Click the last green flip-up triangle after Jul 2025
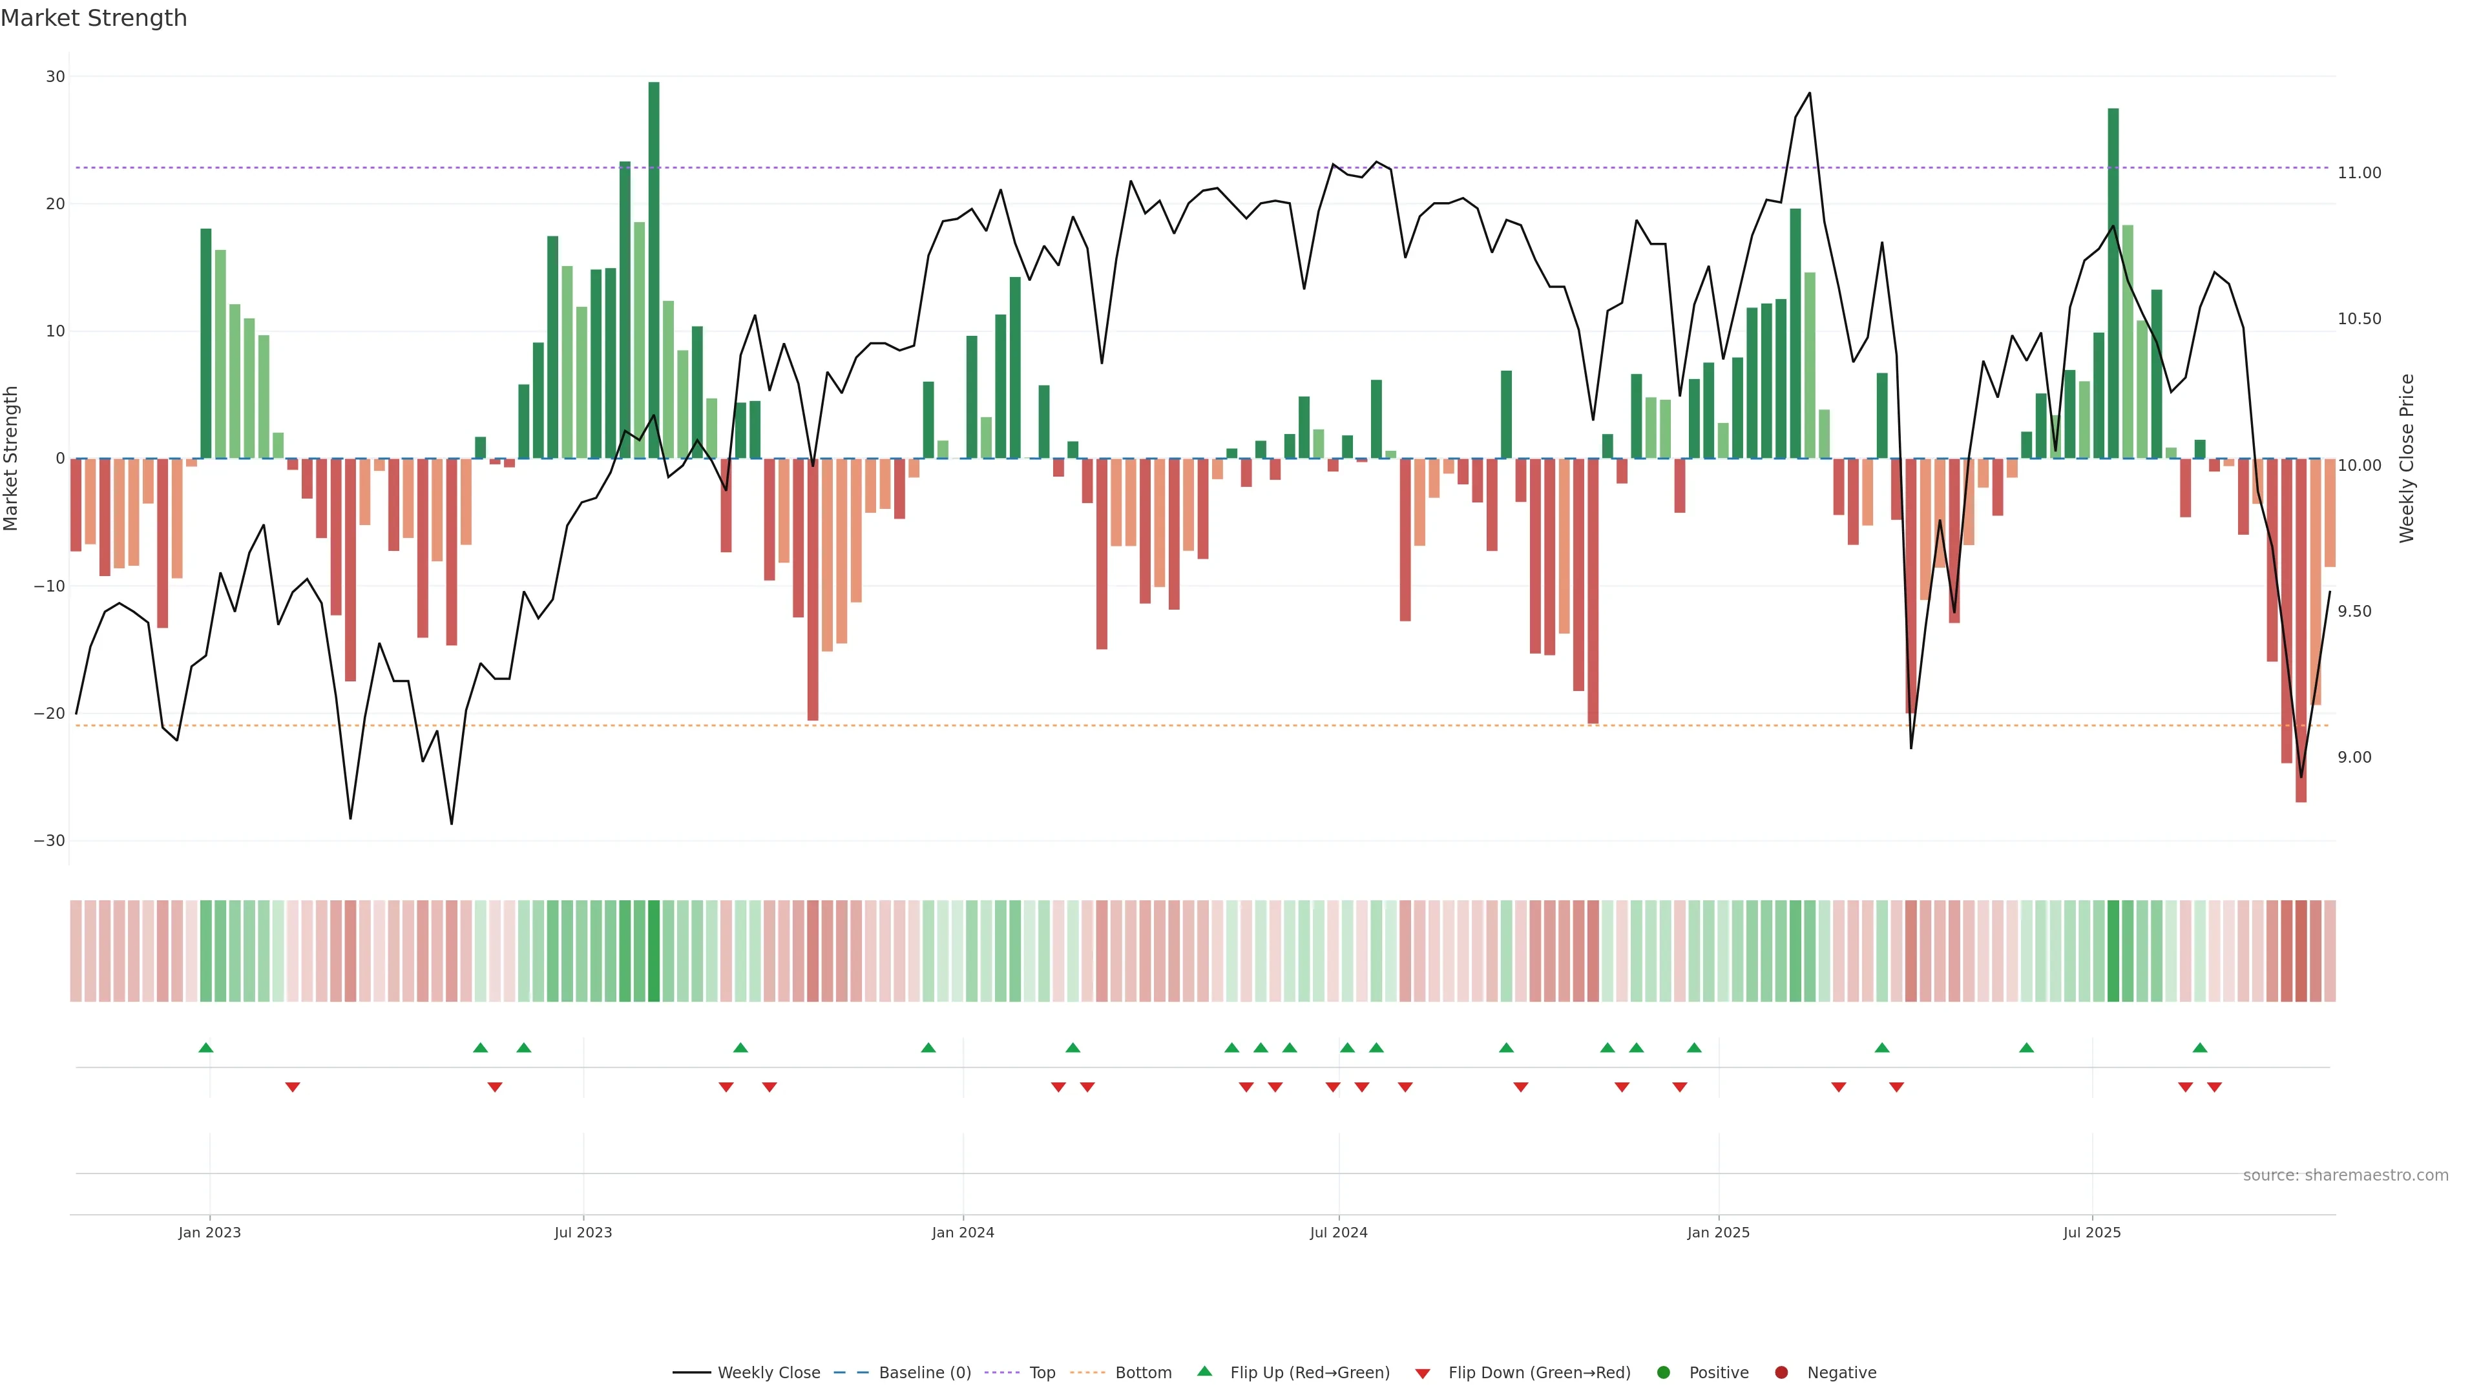The image size is (2481, 1395). click(2200, 1048)
